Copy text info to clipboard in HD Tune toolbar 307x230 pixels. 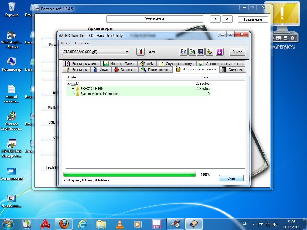coord(184,52)
